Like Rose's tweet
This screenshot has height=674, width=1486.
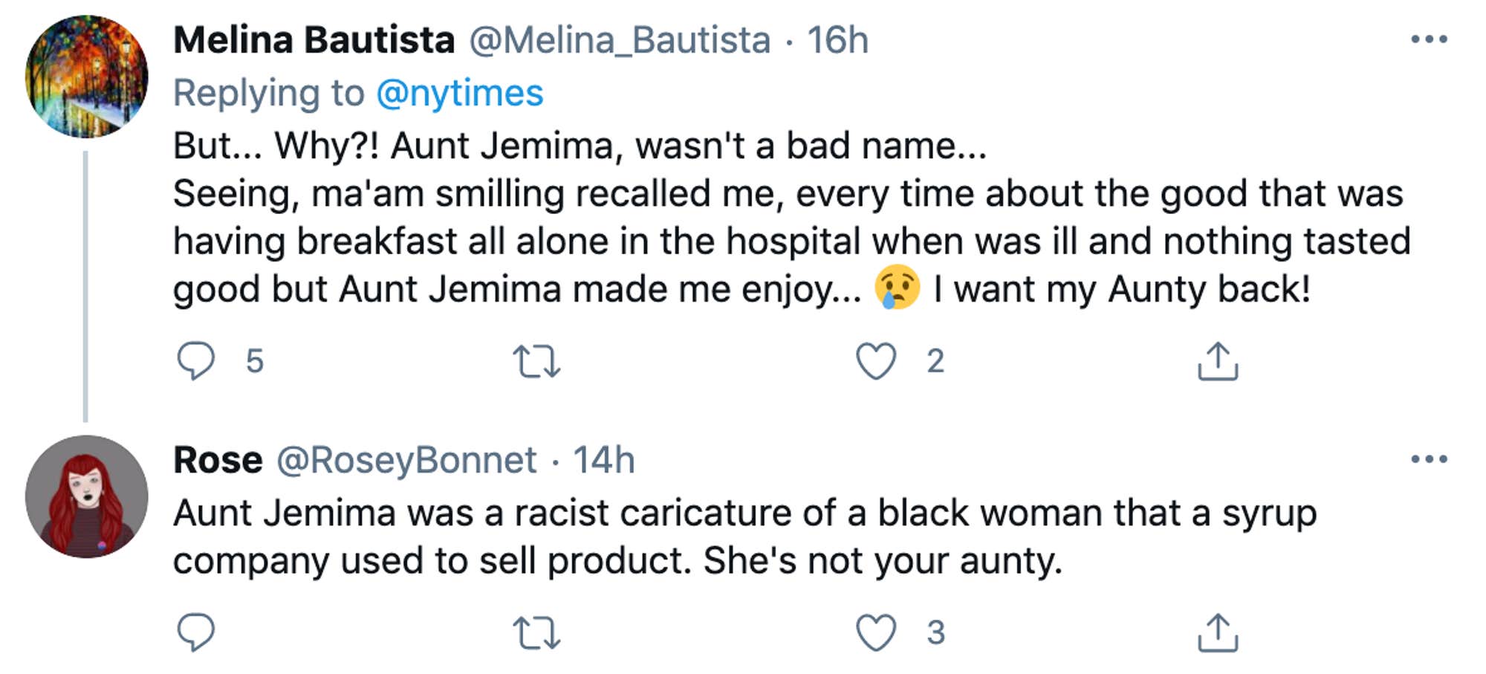876,632
